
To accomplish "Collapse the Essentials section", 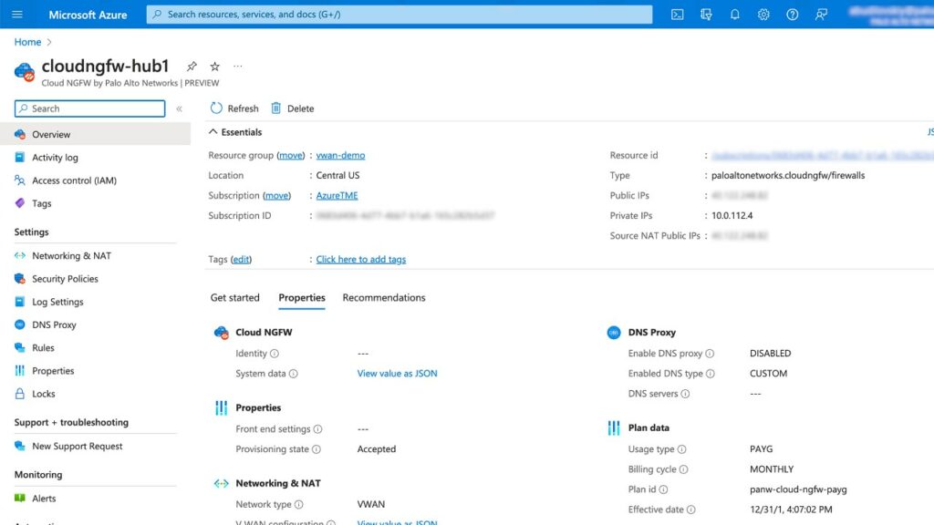I will point(212,131).
